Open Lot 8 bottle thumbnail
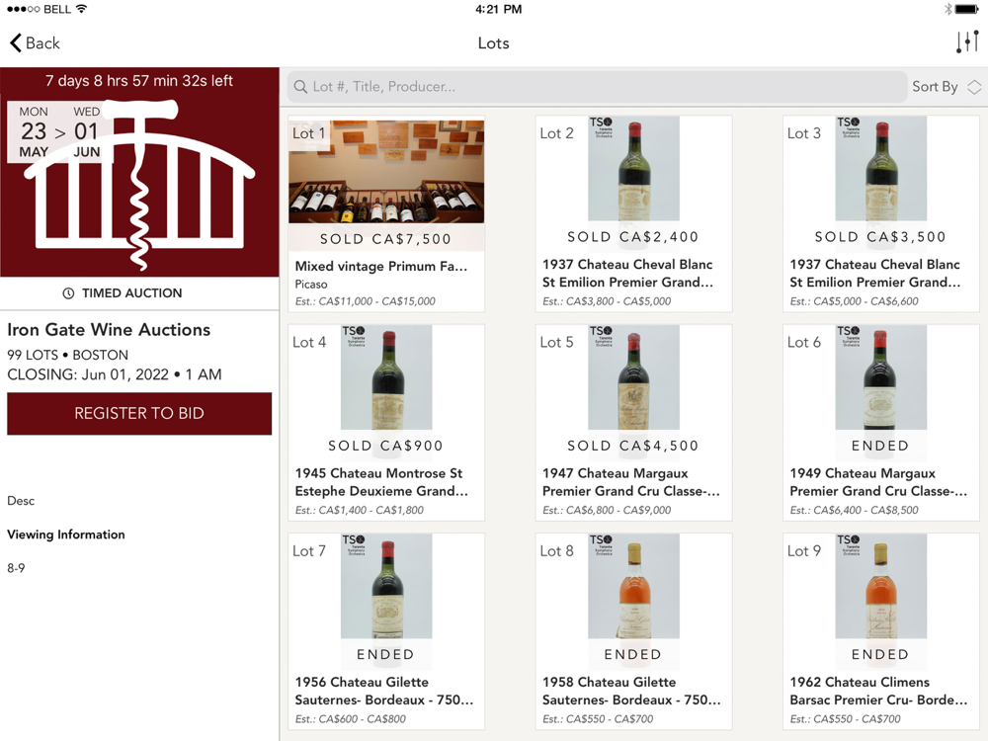The width and height of the screenshot is (988, 741). tap(633, 586)
